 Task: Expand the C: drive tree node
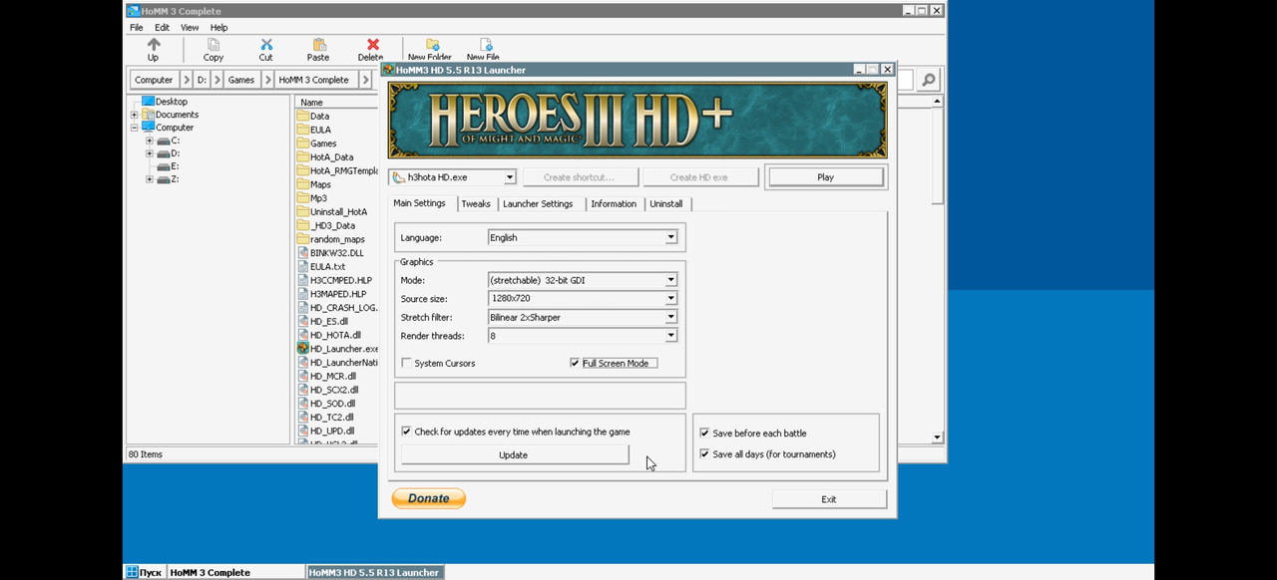point(149,141)
